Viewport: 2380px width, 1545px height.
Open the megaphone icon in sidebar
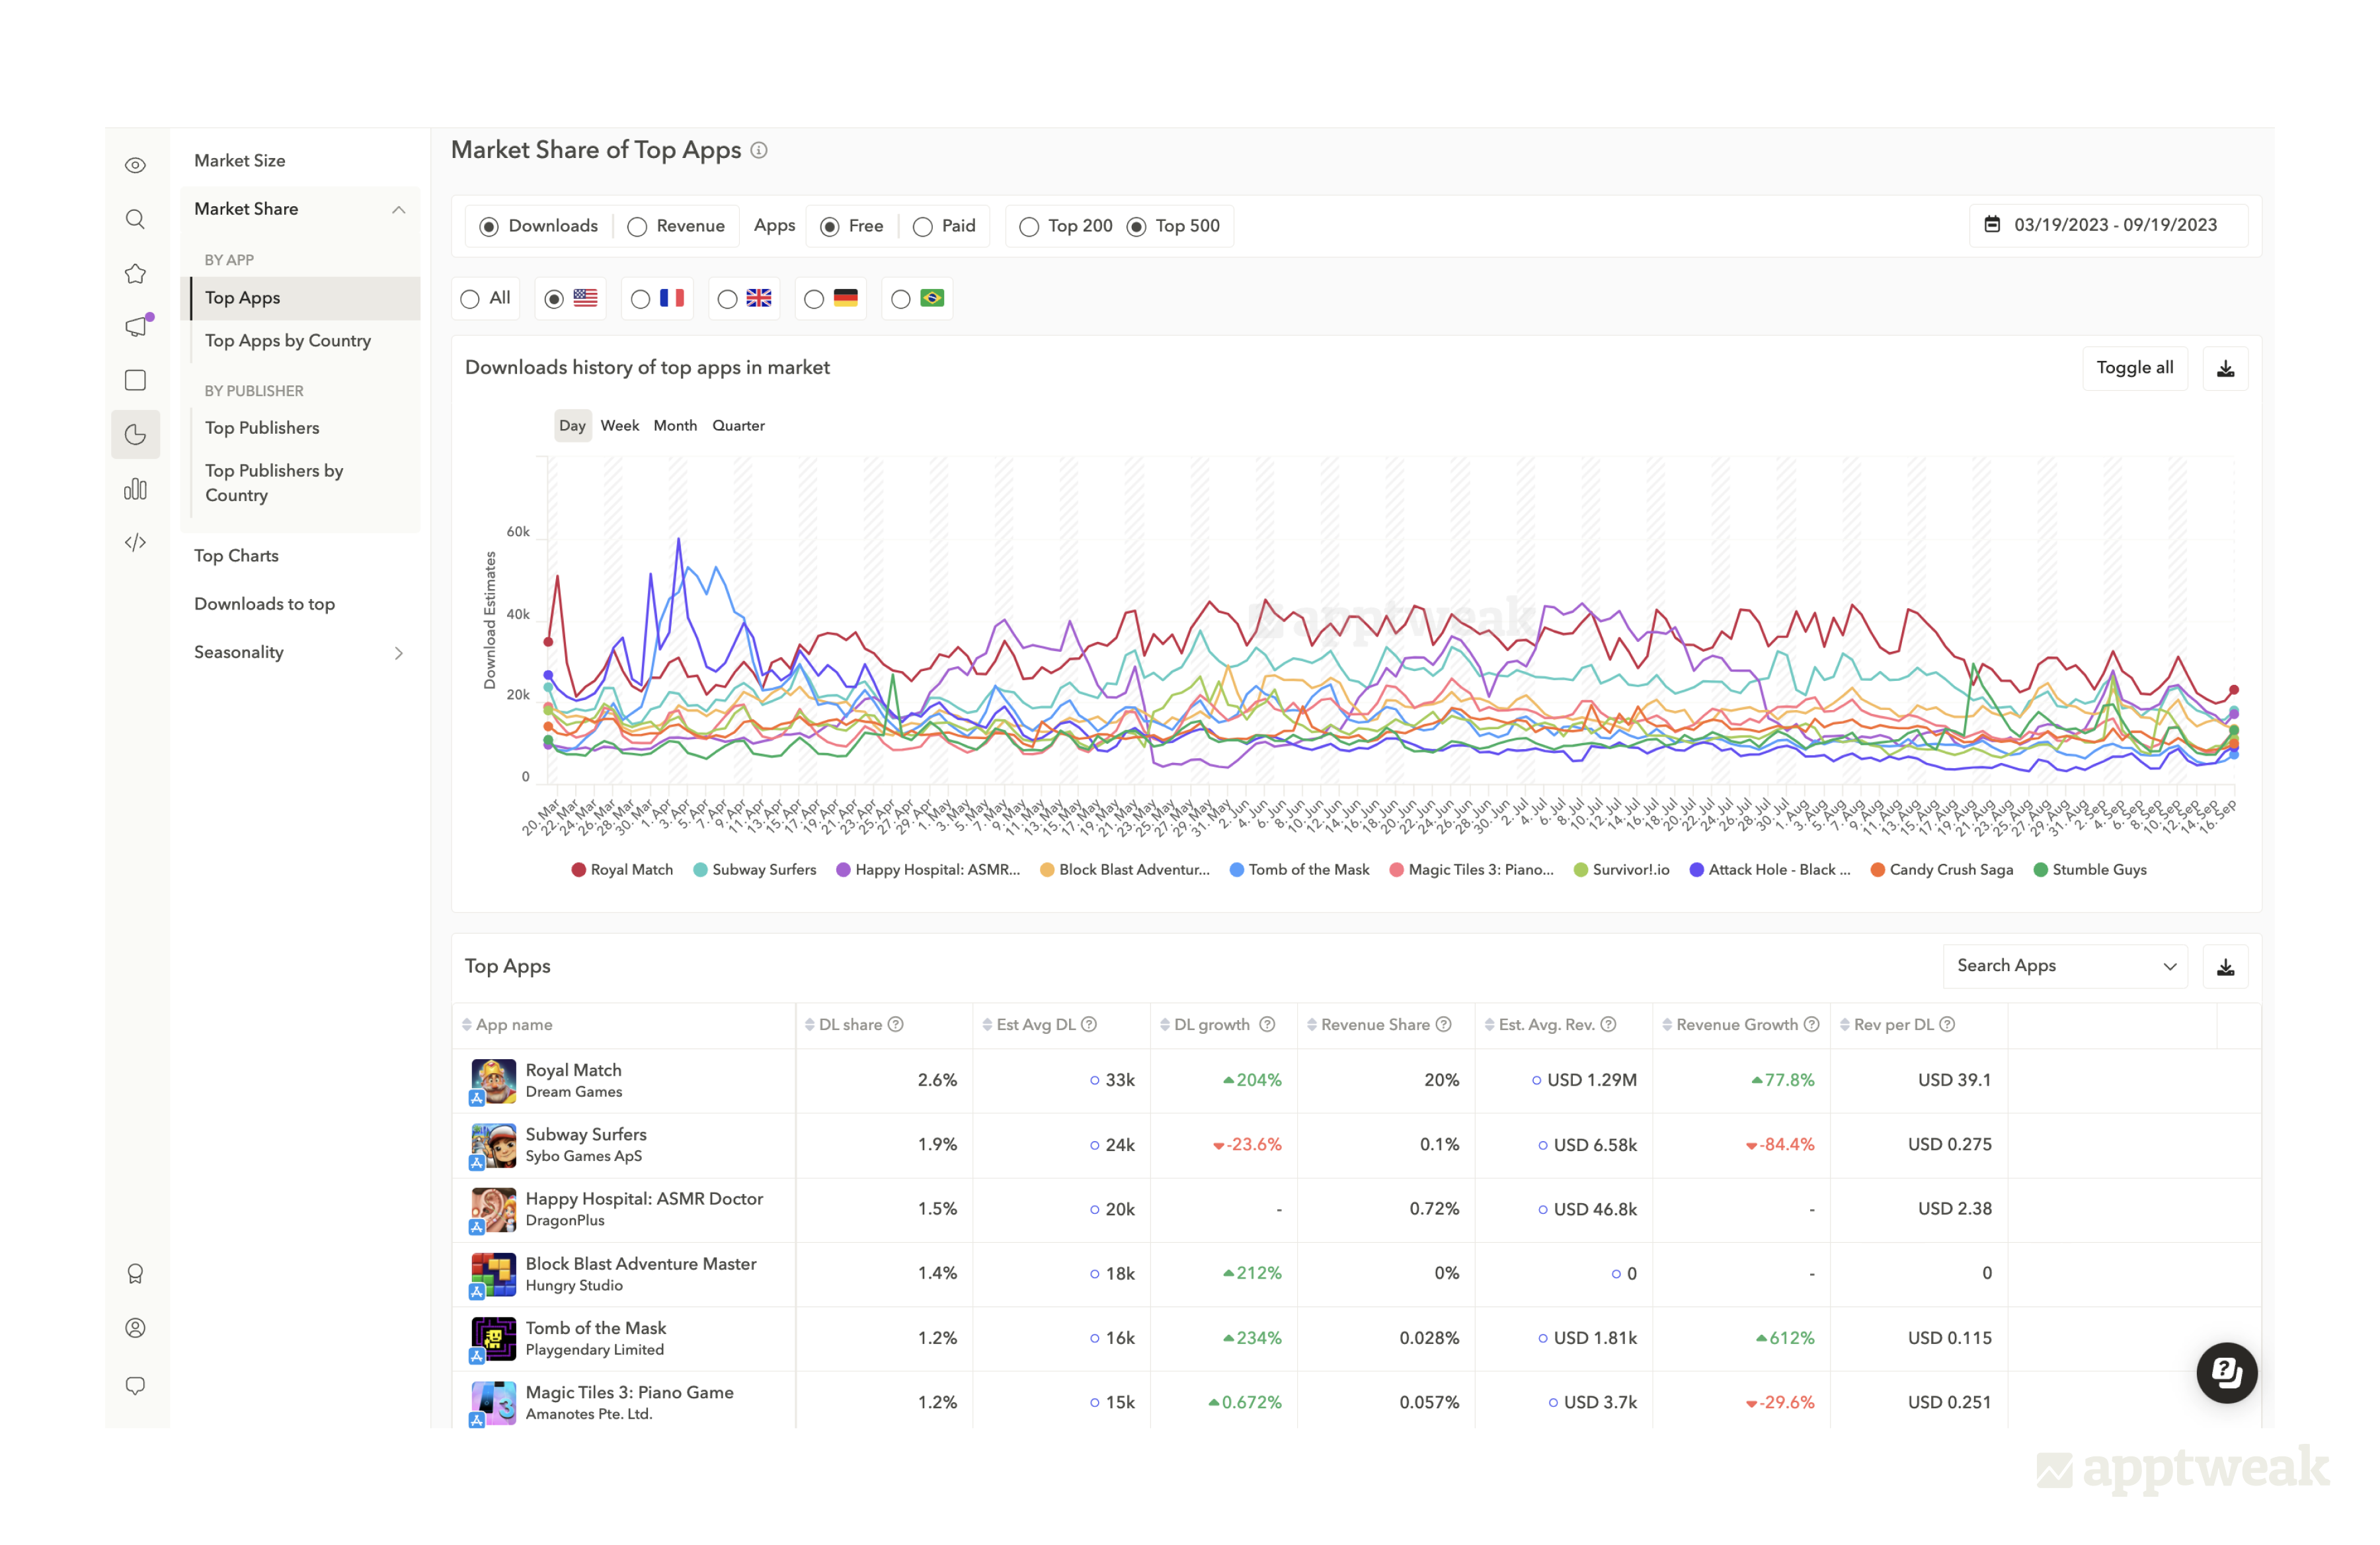137,326
